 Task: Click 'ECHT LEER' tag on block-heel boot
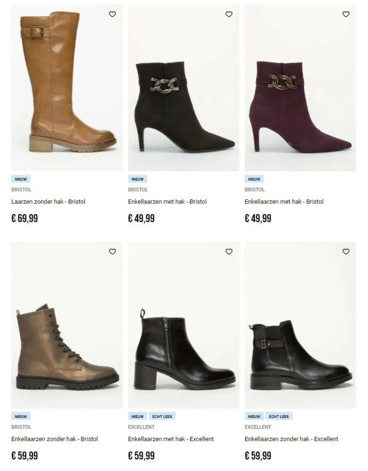[x=162, y=417]
